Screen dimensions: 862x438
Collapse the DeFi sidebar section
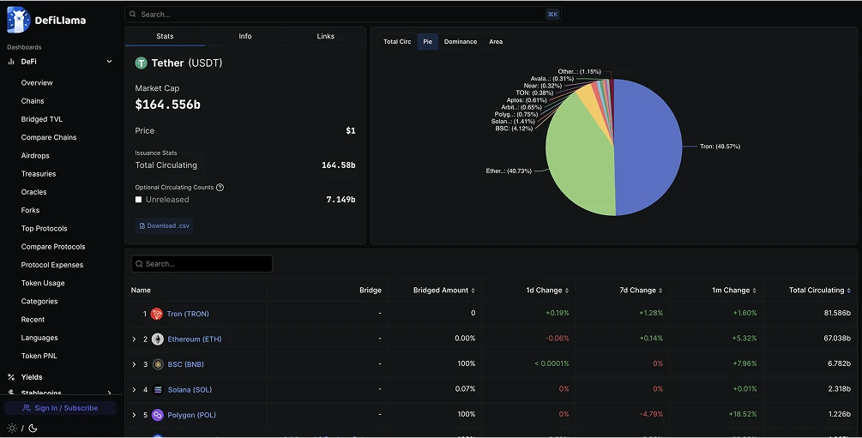[109, 62]
